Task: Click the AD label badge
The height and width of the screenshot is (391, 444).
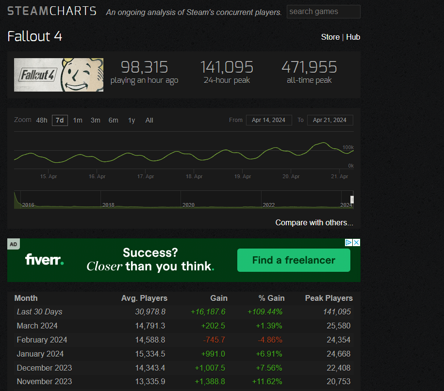Action: point(14,244)
